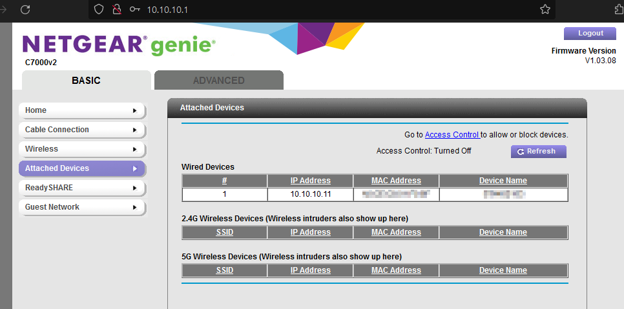Open the ReadySHARE menu item
624x309 pixels.
pyautogui.click(x=81, y=188)
